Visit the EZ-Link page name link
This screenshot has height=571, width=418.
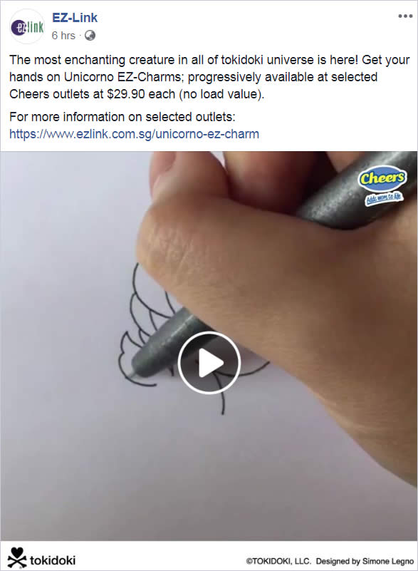[x=75, y=18]
